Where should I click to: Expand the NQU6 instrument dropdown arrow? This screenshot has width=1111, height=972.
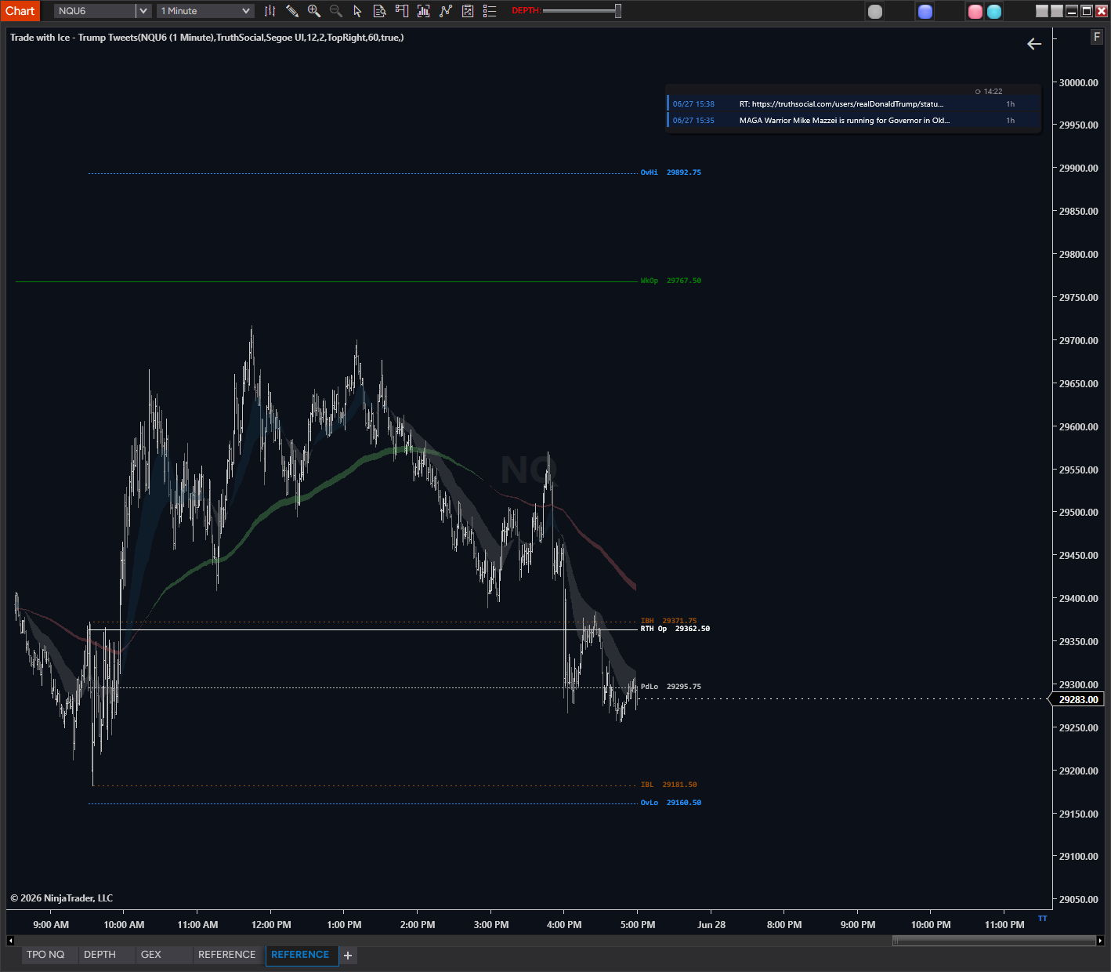point(143,11)
